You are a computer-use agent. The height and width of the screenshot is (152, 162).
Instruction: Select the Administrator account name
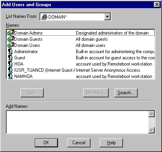pos(26,52)
